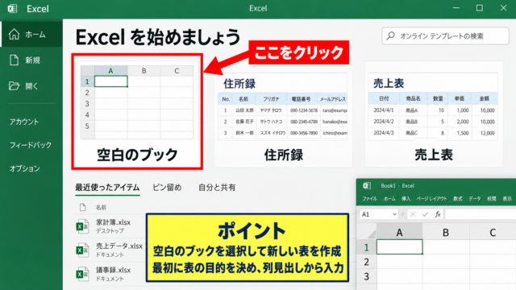Open 売上データ.xlsx from recent list

click(x=119, y=246)
